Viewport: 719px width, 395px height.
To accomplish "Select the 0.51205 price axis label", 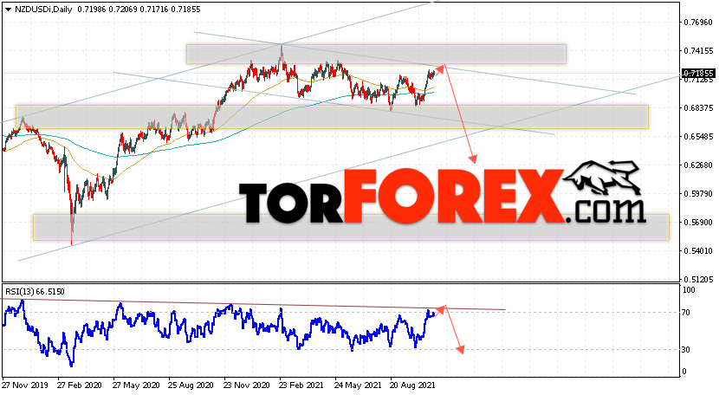I will [698, 280].
